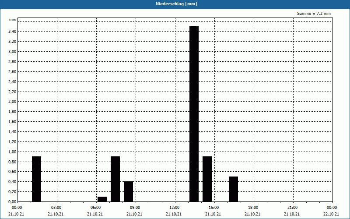Click the 0,90 mm bar just before 15:00
Image resolution: width=350 pixels, height=219 pixels.
pyautogui.click(x=207, y=179)
